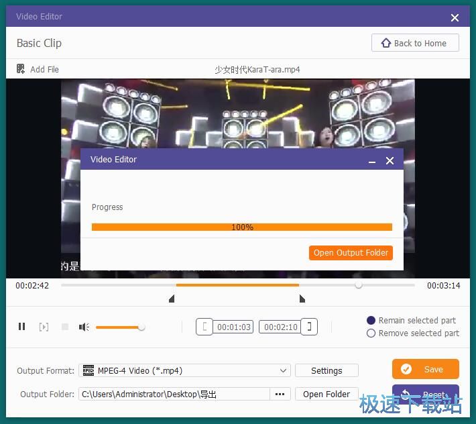Click Open Folder button

(326, 394)
